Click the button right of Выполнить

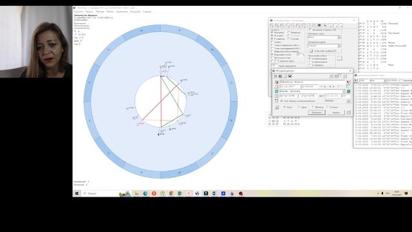pyautogui.click(x=336, y=112)
